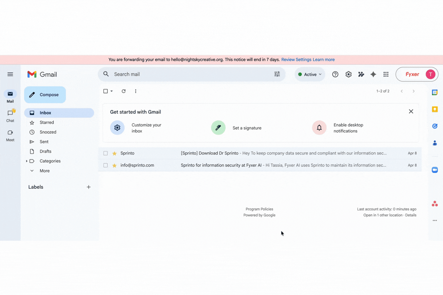Viewport: 443px width, 295px height.
Task: Open the Gemini sparkle icon
Action: 373,74
